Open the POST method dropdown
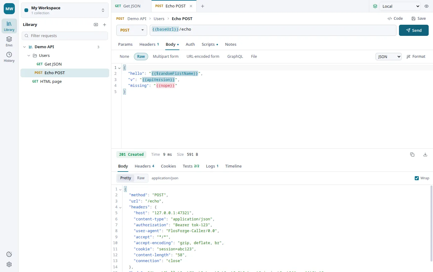 (131, 30)
